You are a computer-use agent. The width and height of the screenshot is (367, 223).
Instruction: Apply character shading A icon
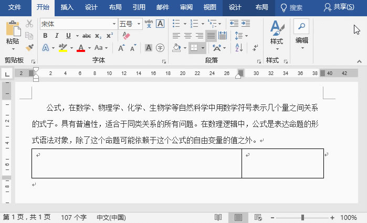click(149, 48)
